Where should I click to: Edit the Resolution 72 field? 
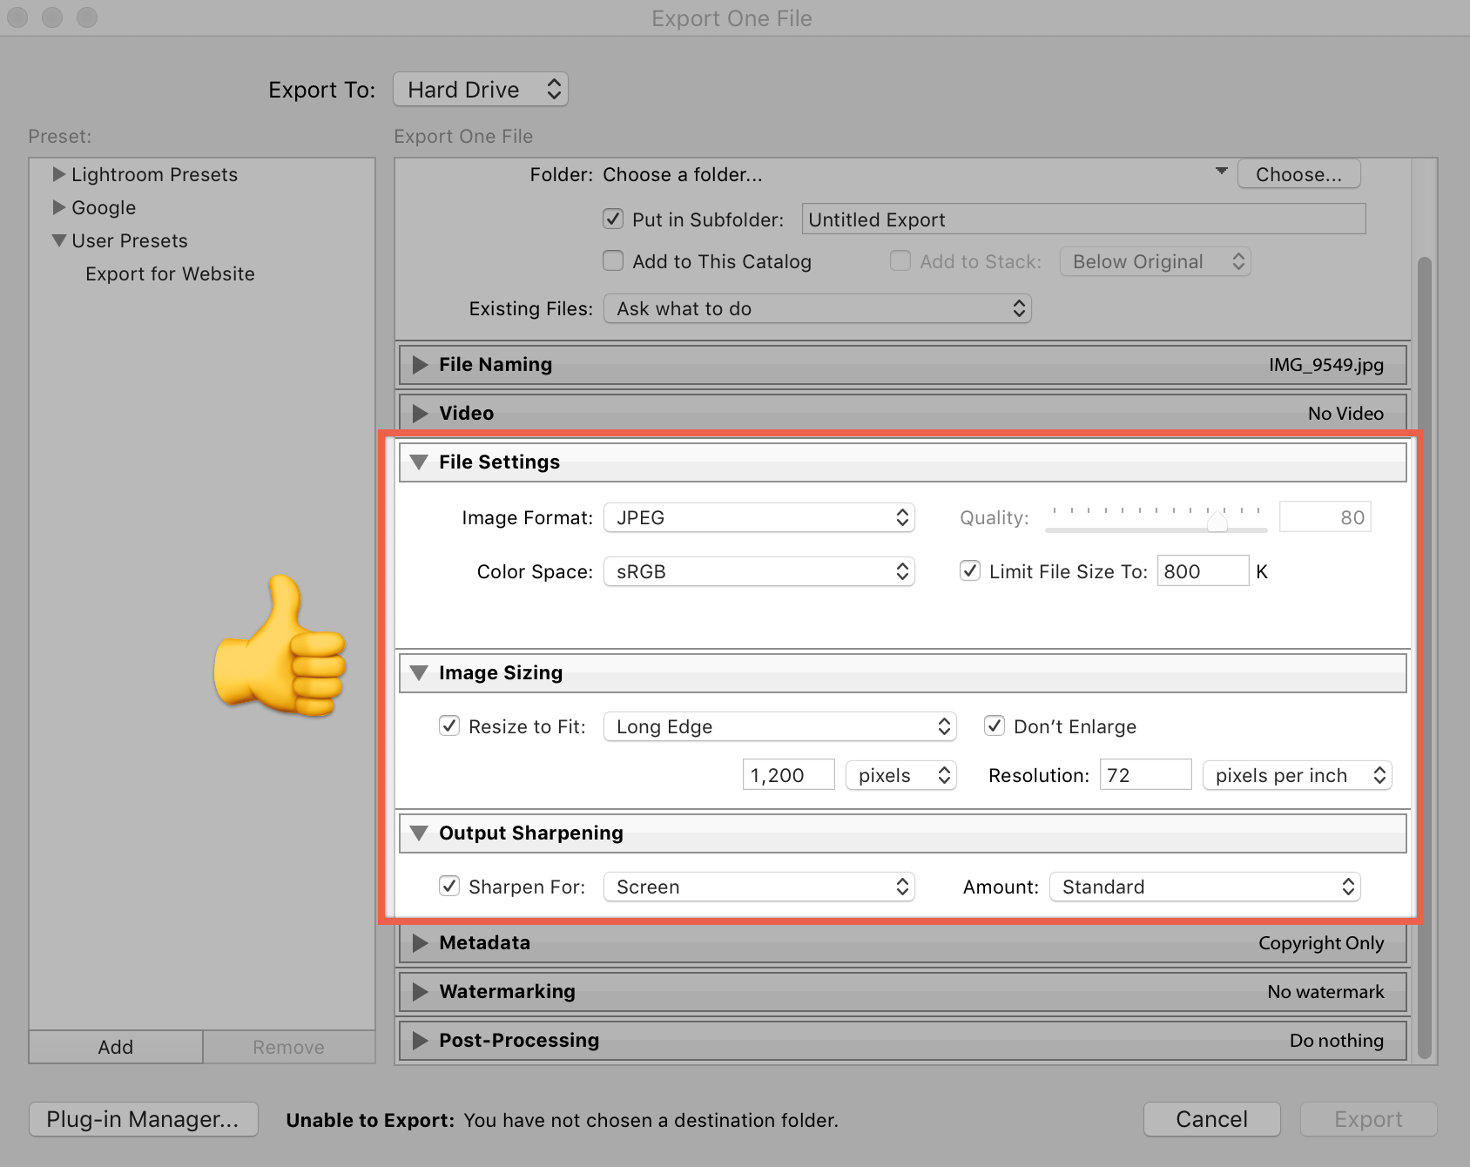(1145, 775)
